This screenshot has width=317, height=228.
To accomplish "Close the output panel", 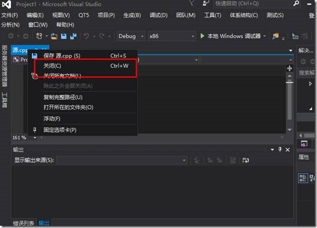I will 287,150.
